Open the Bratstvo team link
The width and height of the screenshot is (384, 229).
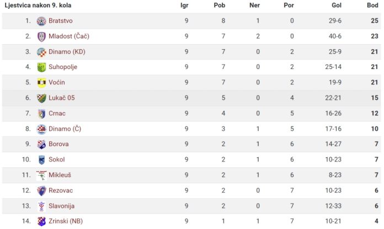click(61, 20)
